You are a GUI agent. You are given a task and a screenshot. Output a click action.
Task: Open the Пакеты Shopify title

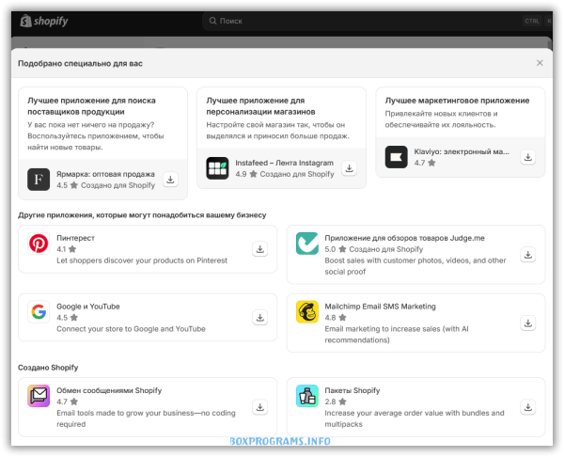(352, 390)
